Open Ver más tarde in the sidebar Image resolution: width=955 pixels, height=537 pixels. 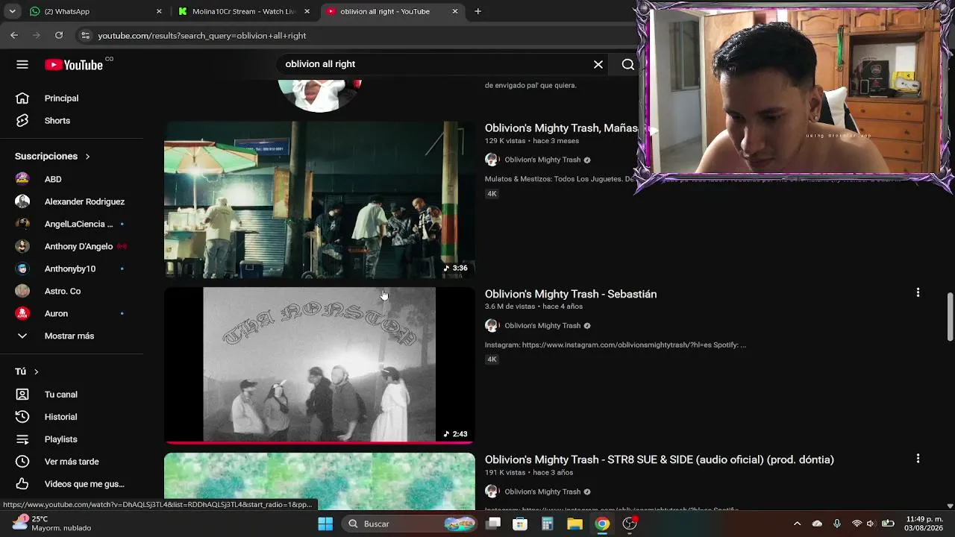[72, 462]
